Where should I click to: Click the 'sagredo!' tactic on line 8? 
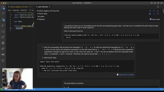(x=19, y=28)
